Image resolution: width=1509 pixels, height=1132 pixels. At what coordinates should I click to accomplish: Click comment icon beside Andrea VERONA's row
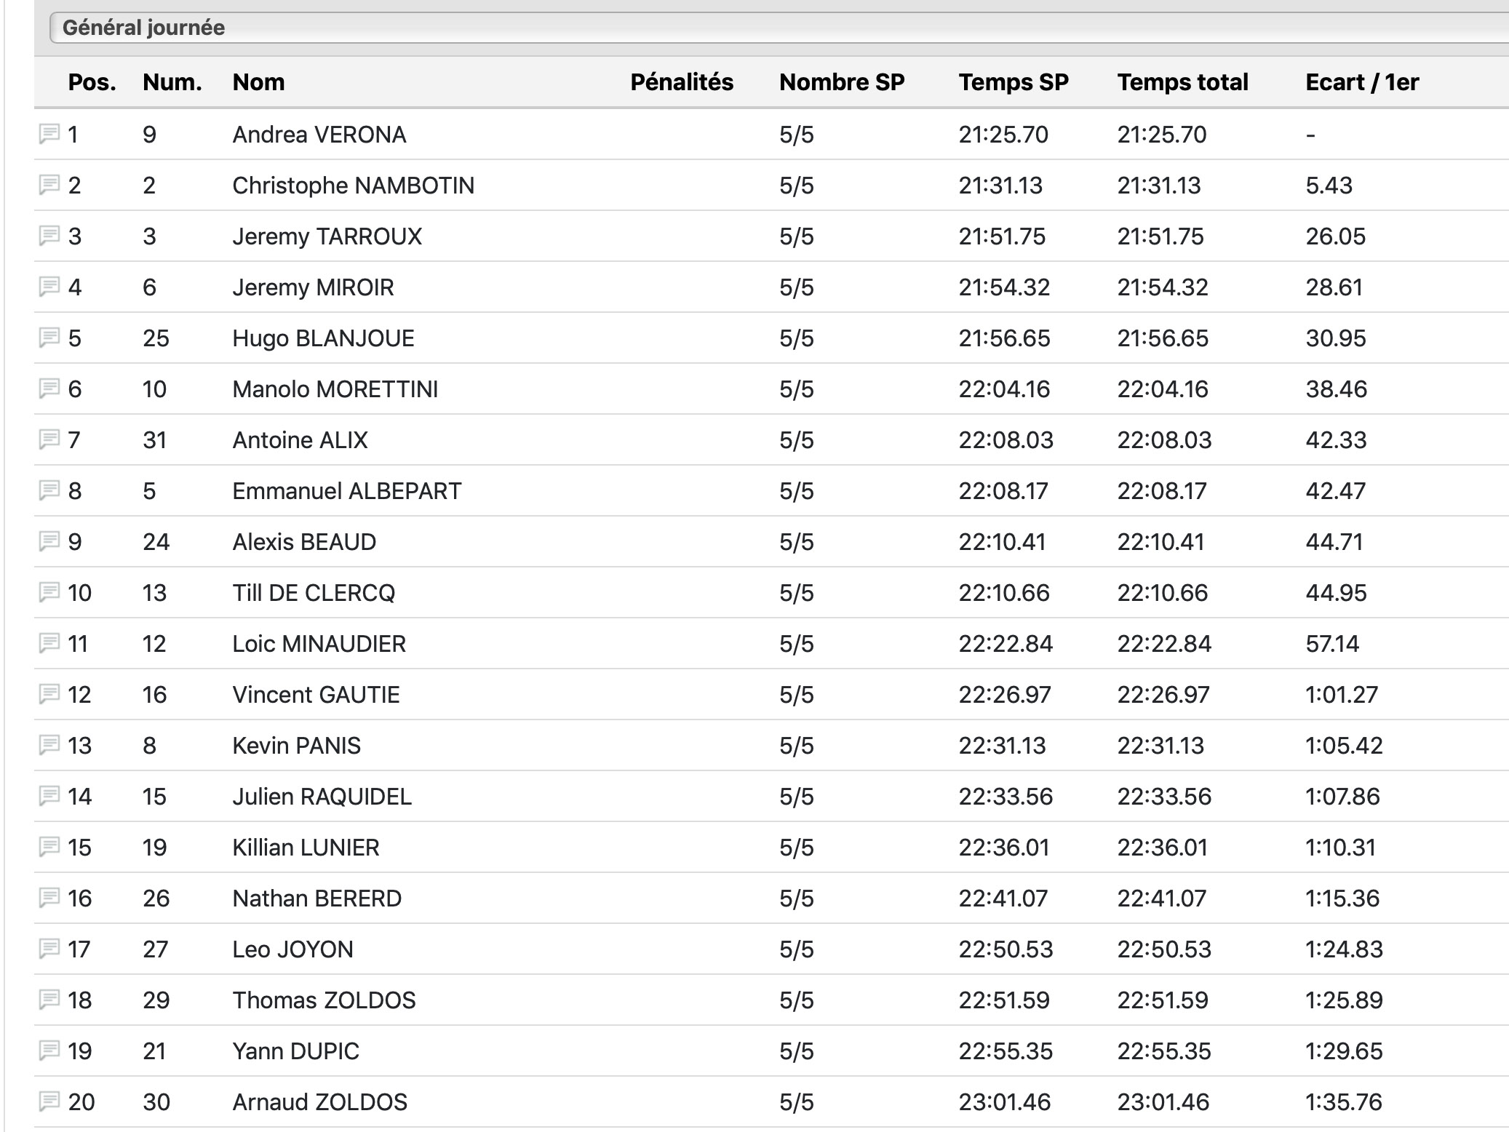click(x=49, y=134)
